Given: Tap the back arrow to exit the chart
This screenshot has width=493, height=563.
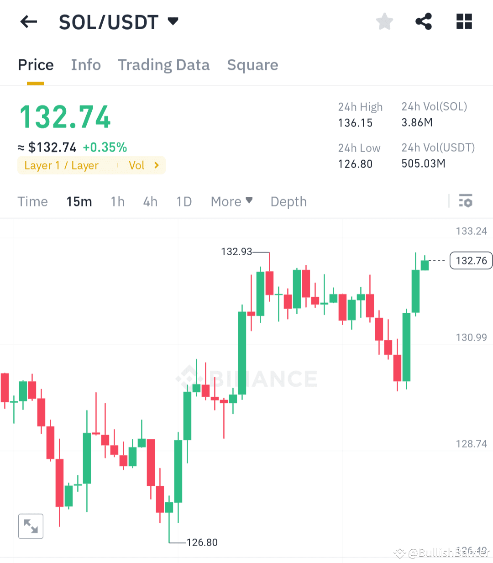Looking at the screenshot, I should [28, 21].
